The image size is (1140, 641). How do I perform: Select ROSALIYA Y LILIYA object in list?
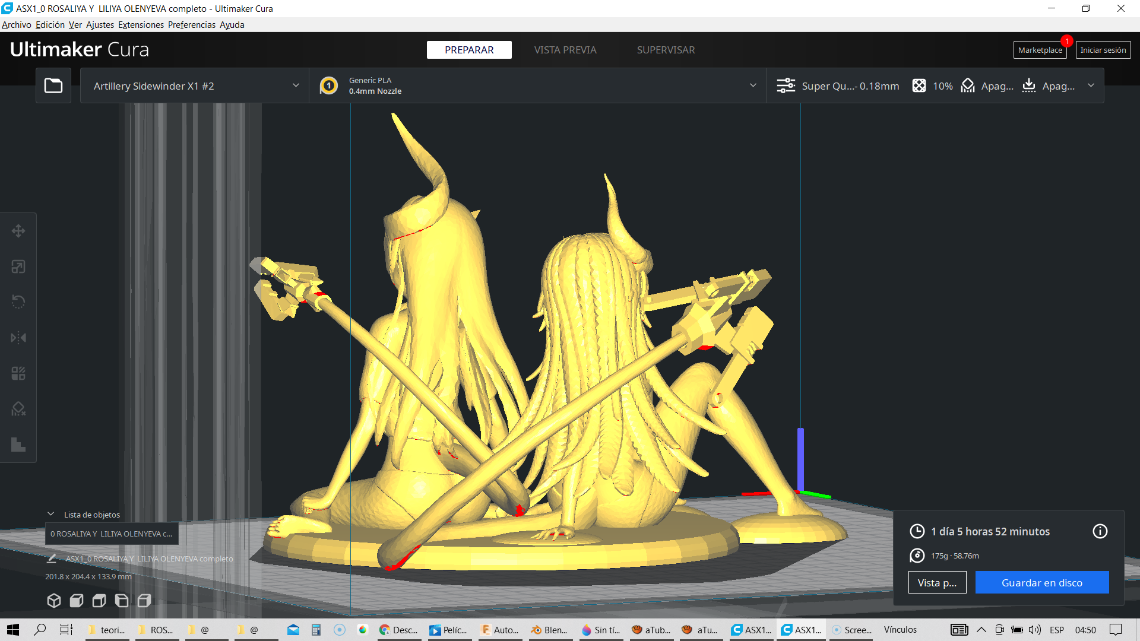coord(112,534)
